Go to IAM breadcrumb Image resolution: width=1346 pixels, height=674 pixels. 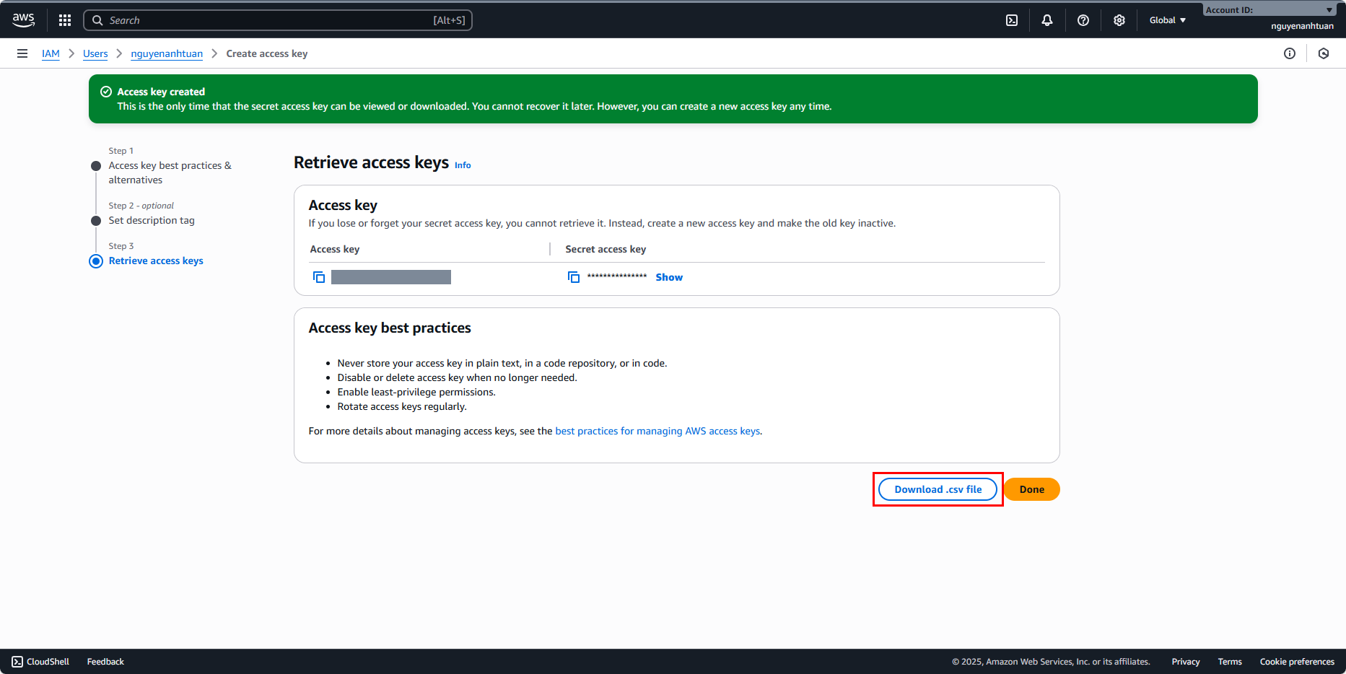tap(51, 53)
